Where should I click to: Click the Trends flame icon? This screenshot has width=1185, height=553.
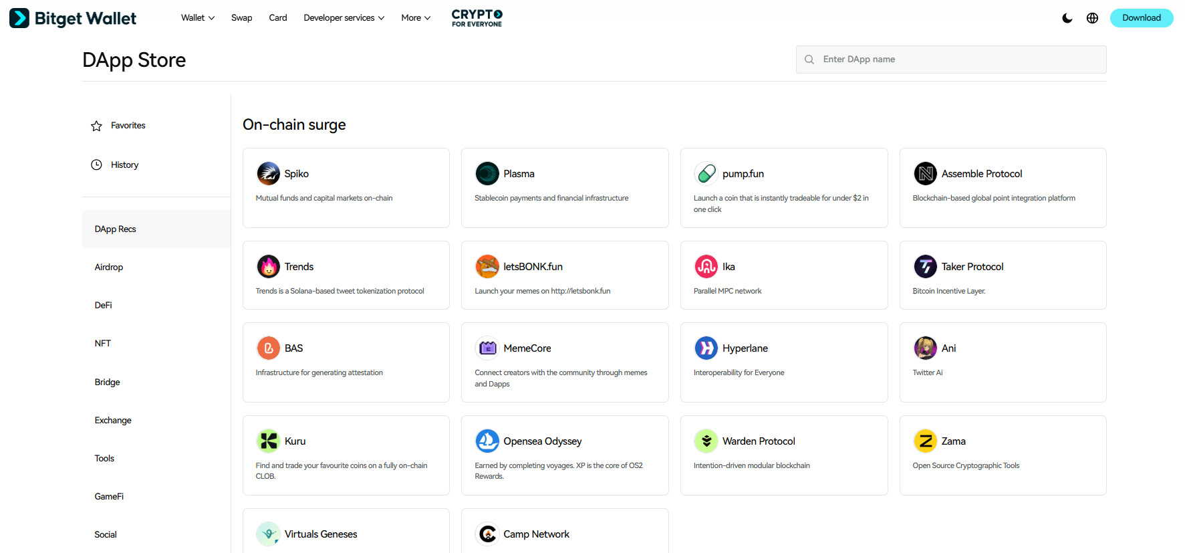(268, 267)
